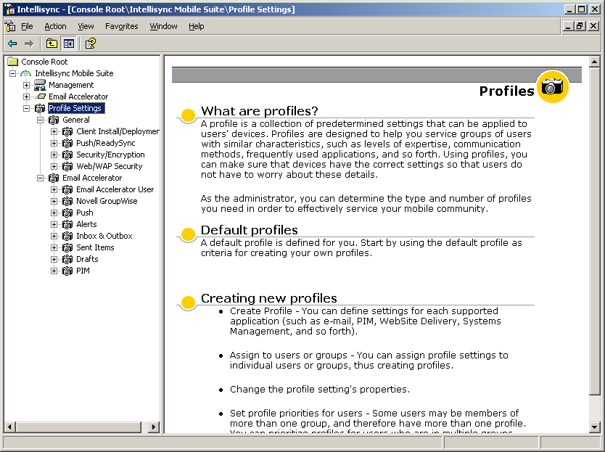Image resolution: width=605 pixels, height=452 pixels.
Task: Click the Intellisync title bar application icon
Action: click(9, 9)
